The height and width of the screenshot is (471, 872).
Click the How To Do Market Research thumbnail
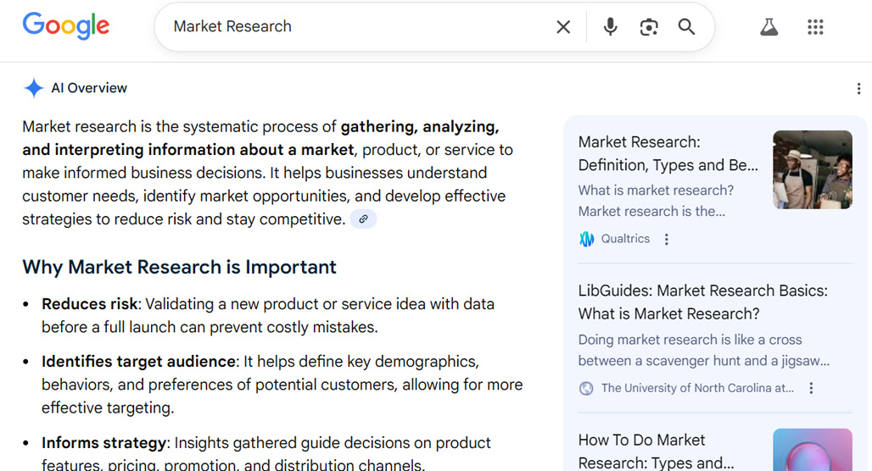click(x=813, y=449)
